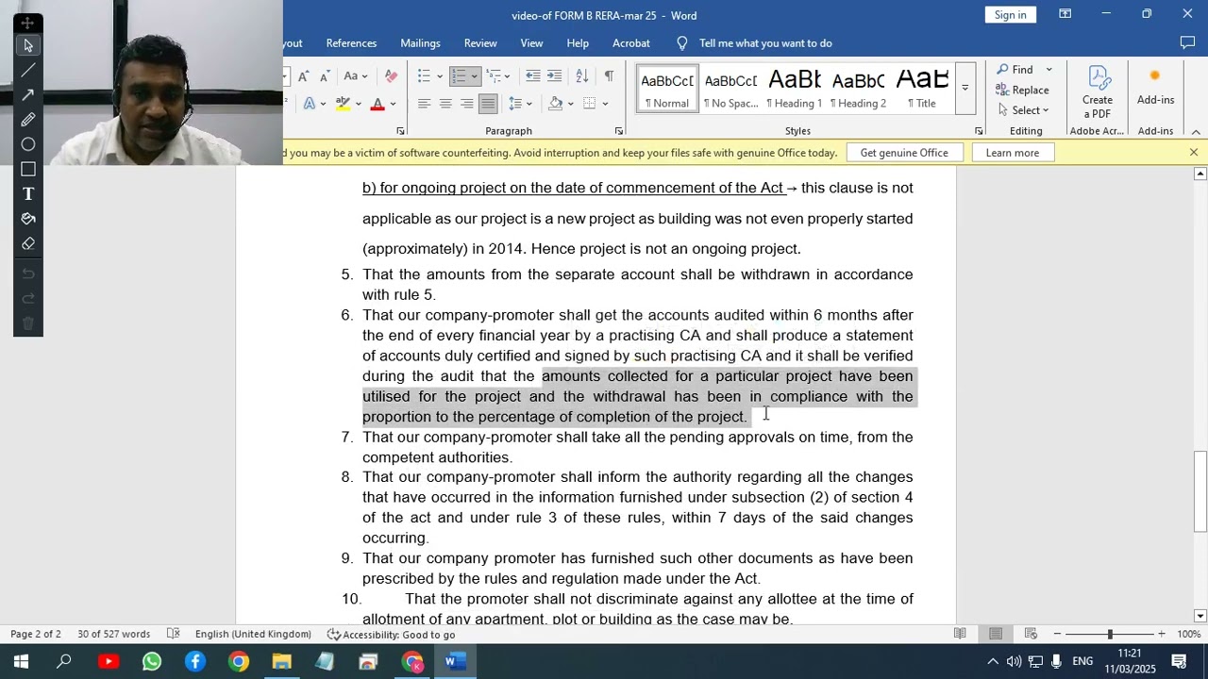Click the font color red swatch

[x=377, y=104]
